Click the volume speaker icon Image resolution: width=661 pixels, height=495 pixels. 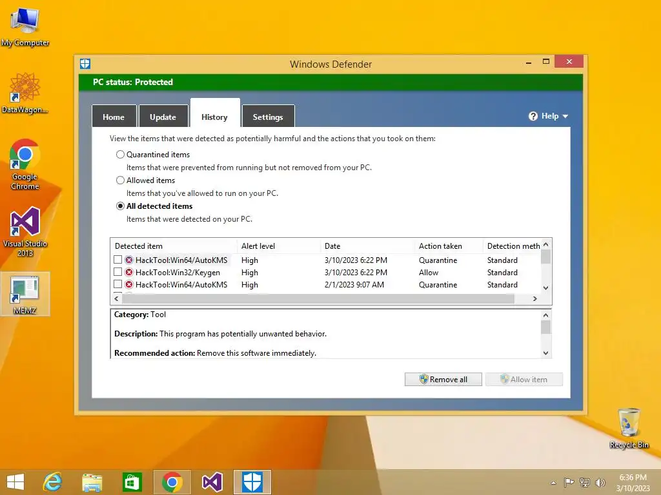[600, 482]
